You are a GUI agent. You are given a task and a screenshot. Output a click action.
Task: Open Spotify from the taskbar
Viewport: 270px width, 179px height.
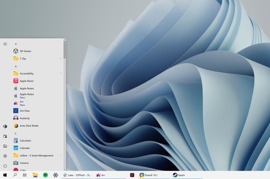click(45, 175)
